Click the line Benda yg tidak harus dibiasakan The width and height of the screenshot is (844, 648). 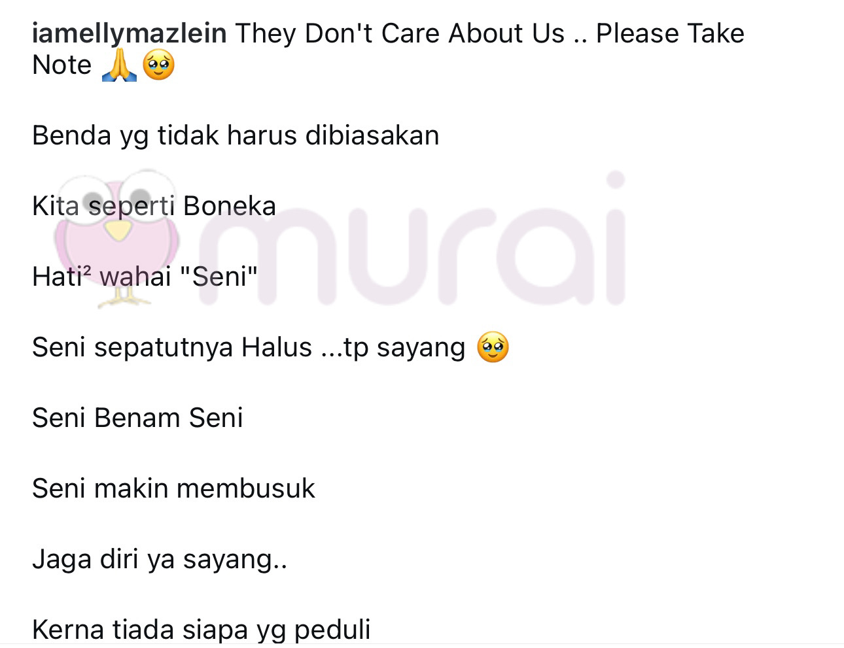236,136
